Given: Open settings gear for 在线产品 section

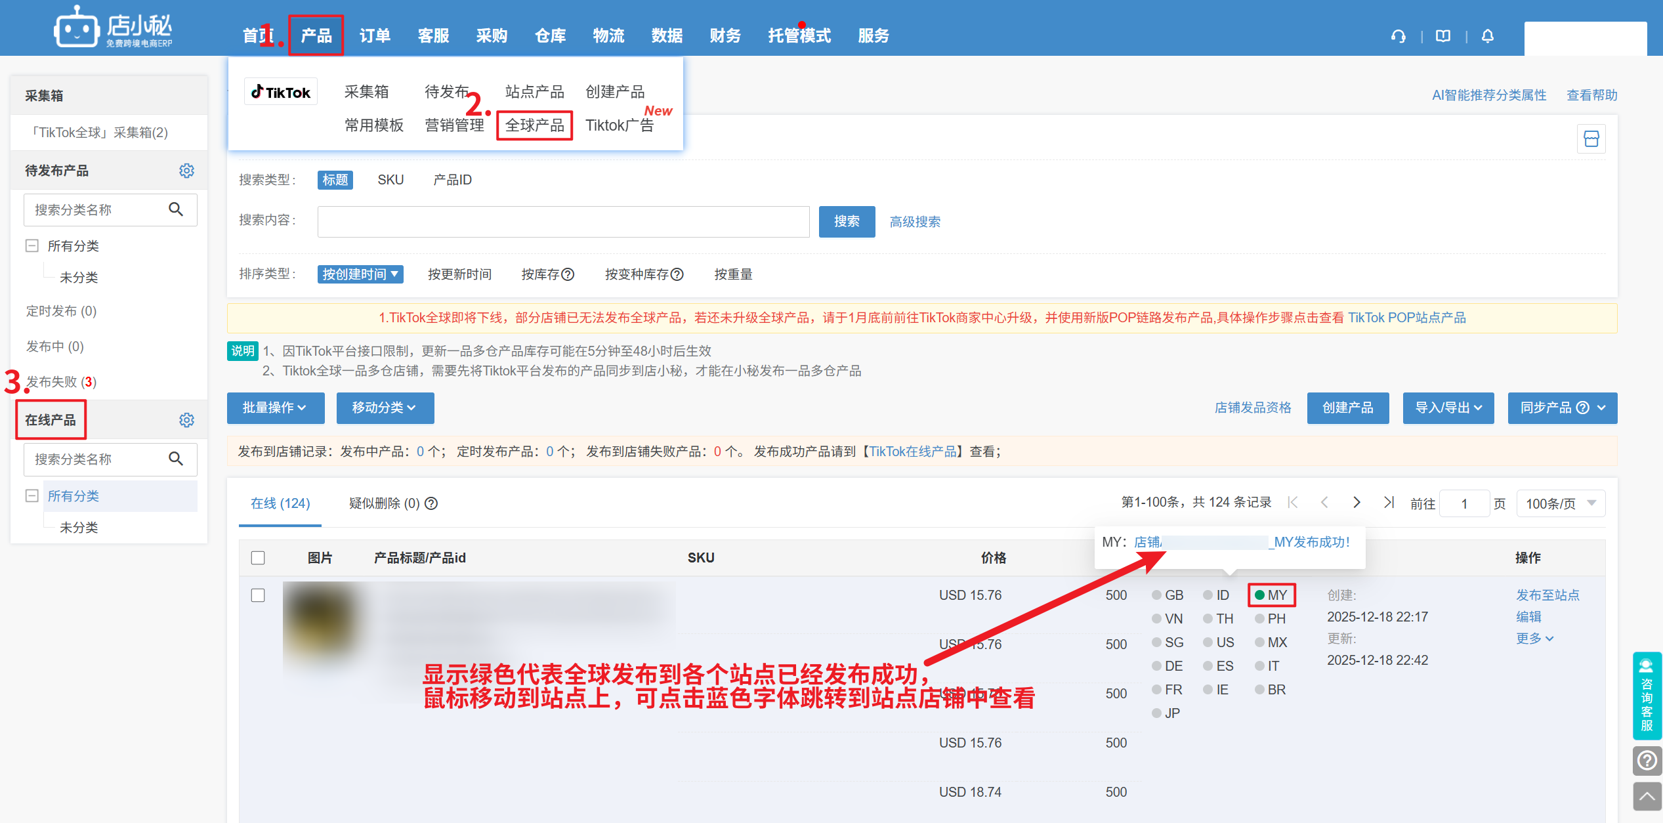Looking at the screenshot, I should (186, 420).
